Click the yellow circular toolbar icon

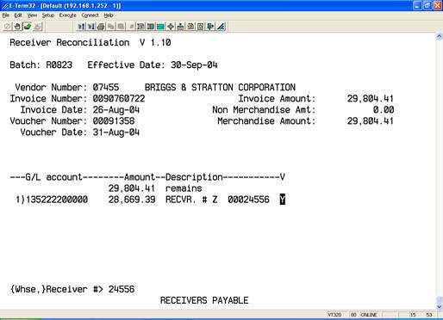190,27
